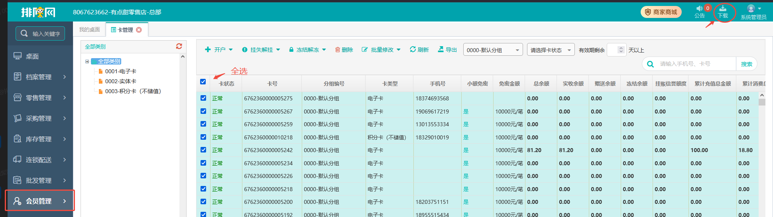773x217 pixels.
Task: Click the keyword search box in sidebar
Action: (40, 33)
